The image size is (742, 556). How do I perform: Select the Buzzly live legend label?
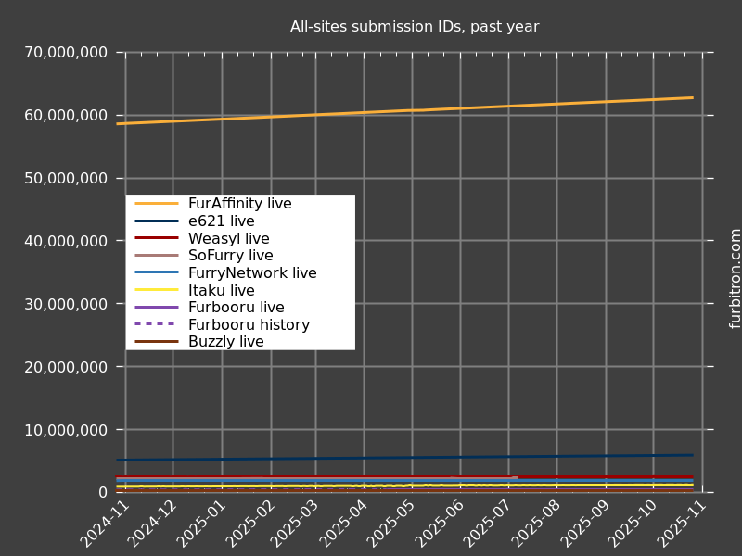(225, 342)
